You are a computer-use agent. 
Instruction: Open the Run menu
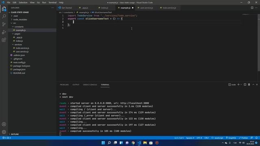tap(44, 2)
